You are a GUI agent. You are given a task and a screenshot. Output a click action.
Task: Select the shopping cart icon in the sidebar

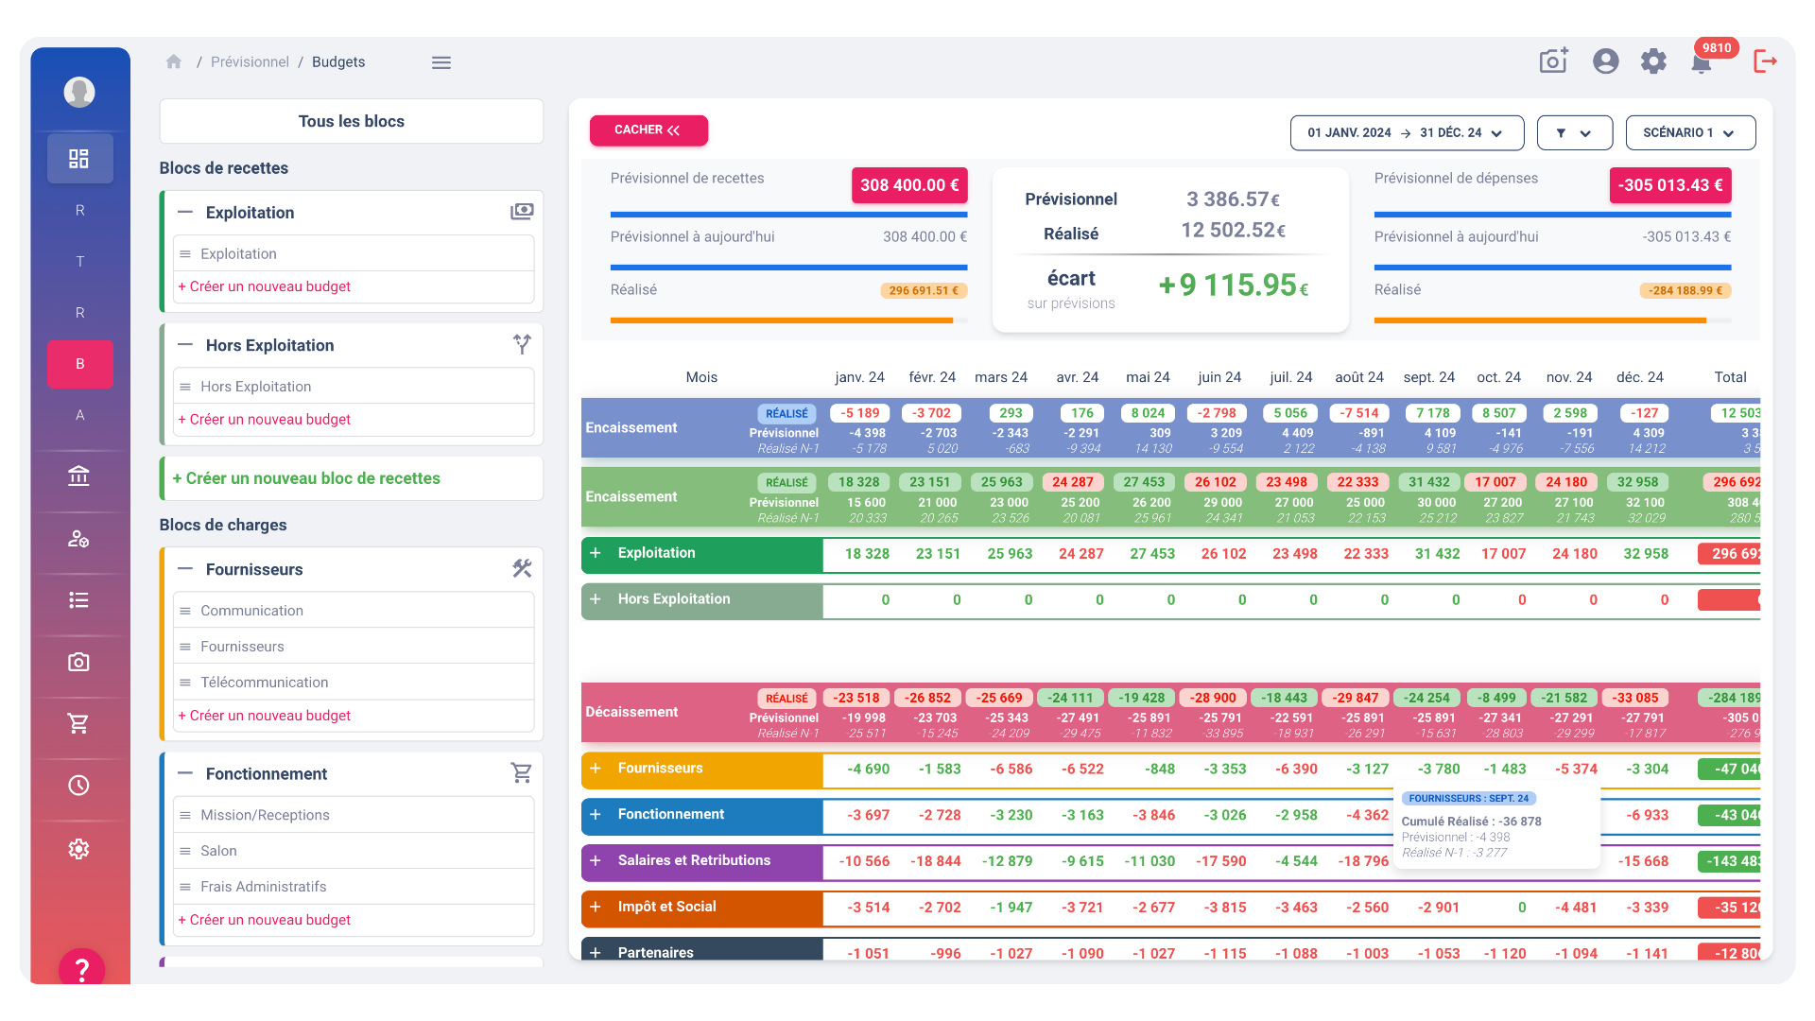[79, 723]
